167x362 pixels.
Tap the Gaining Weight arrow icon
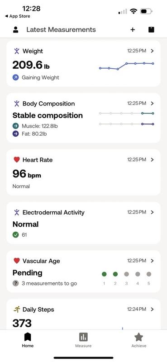pos(16,77)
